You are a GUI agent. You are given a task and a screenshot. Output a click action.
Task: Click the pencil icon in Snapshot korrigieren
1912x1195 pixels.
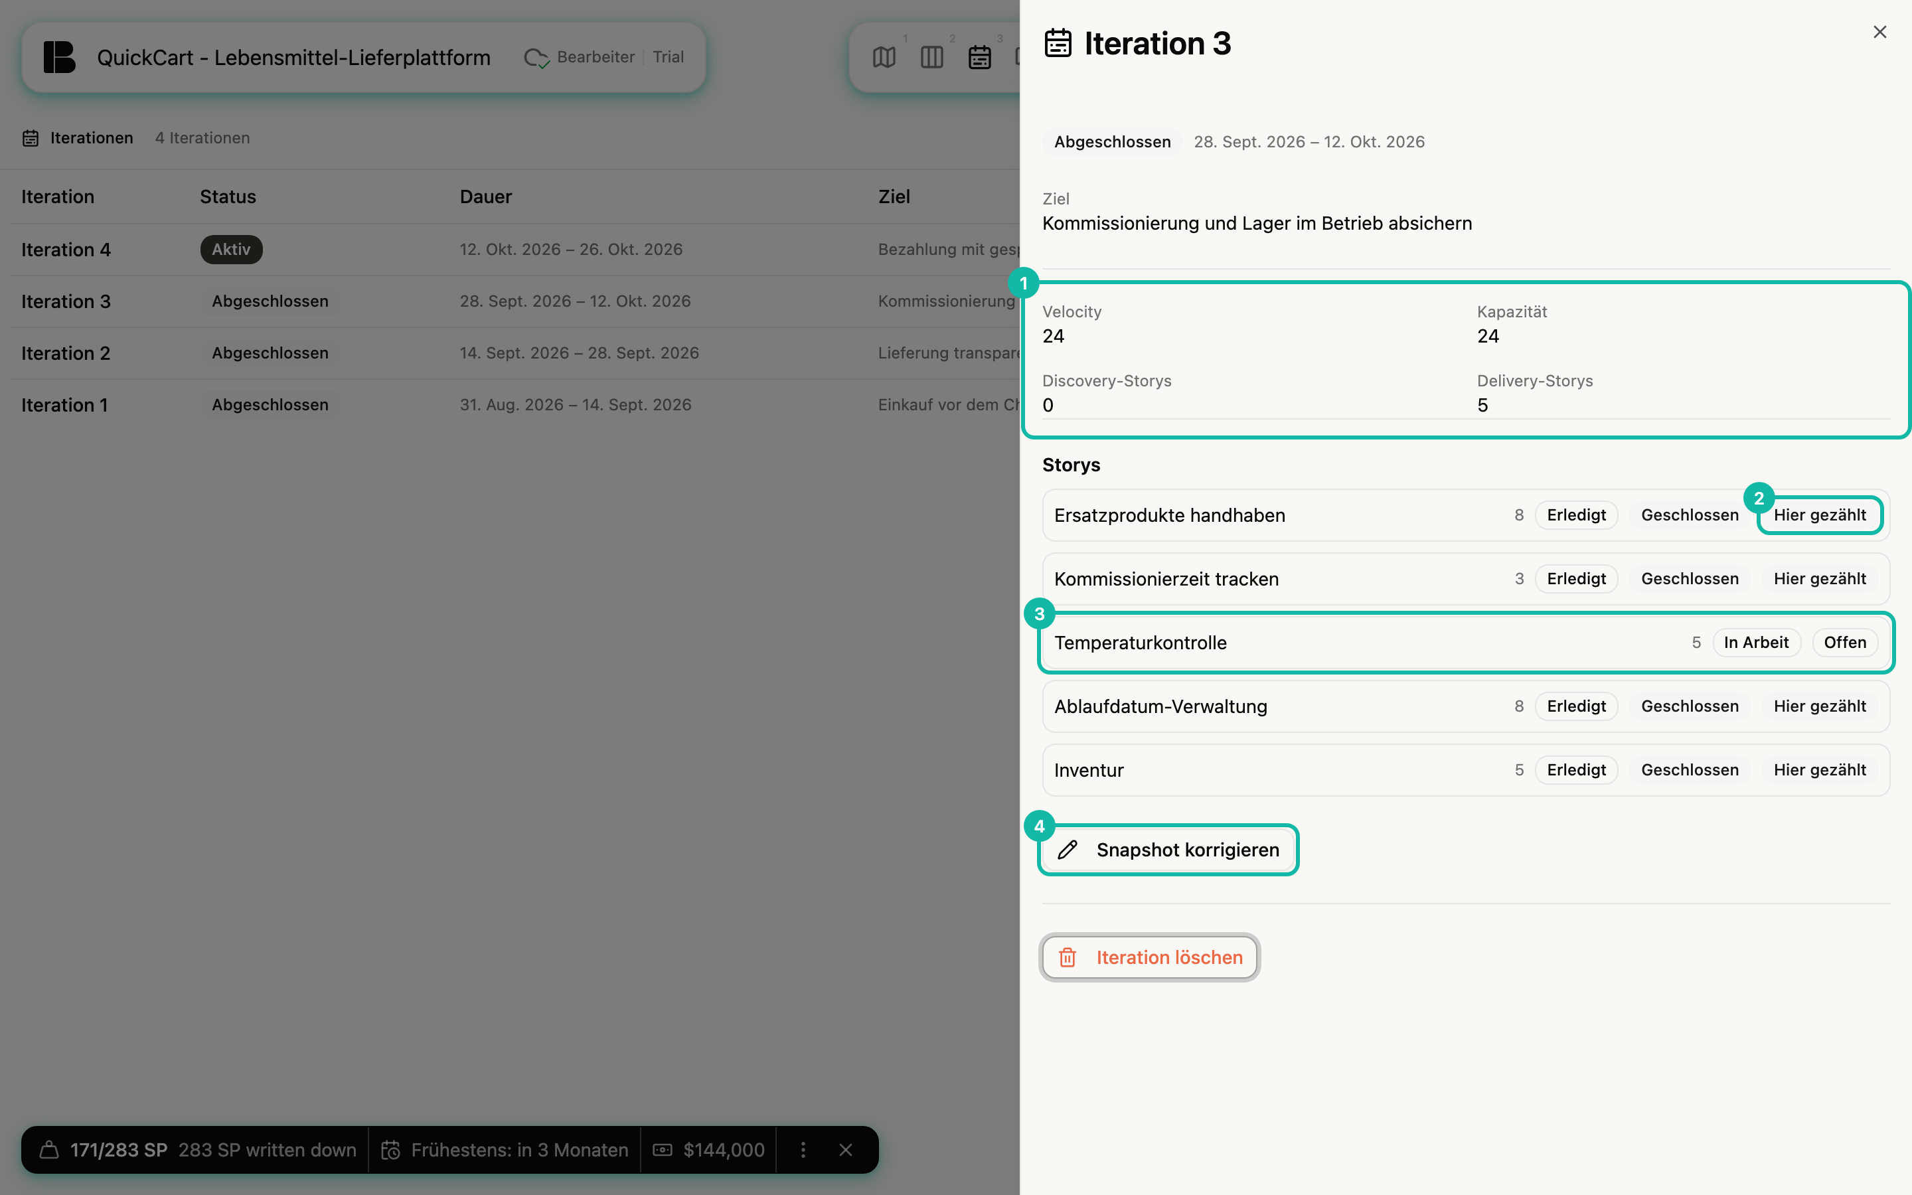[1068, 850]
